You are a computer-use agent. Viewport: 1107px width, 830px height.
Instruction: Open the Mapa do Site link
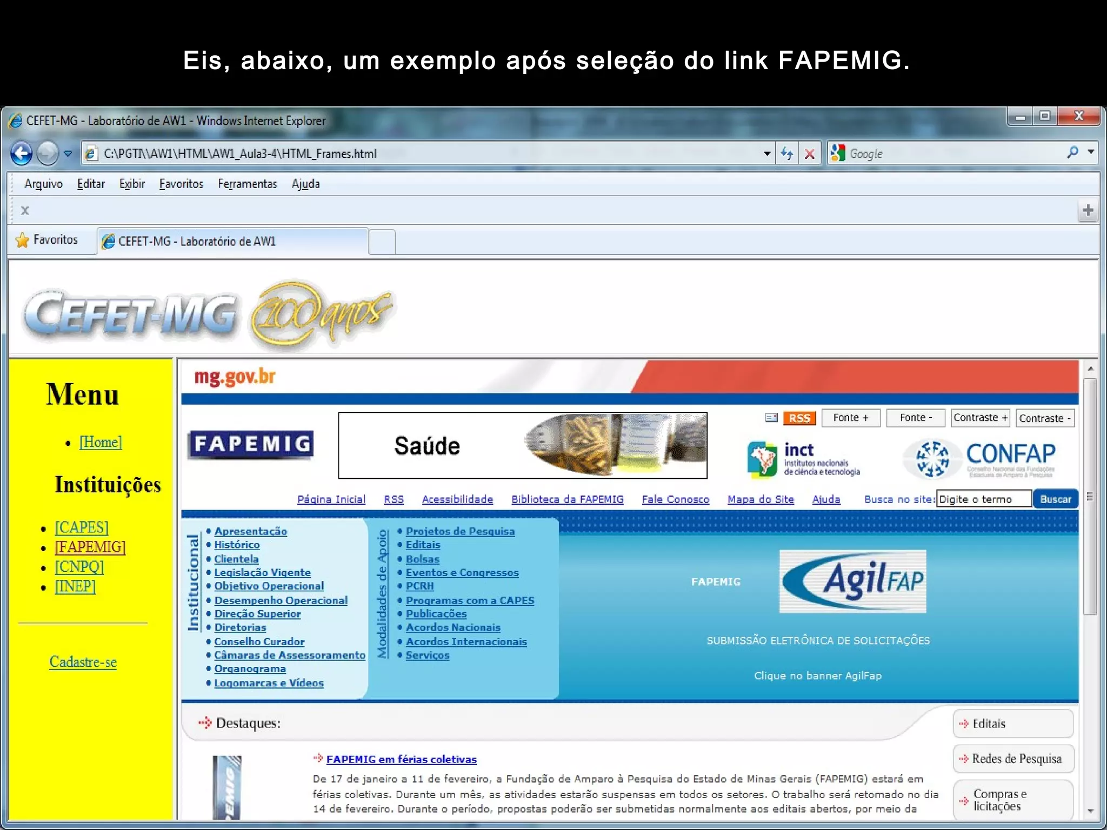[x=761, y=499]
